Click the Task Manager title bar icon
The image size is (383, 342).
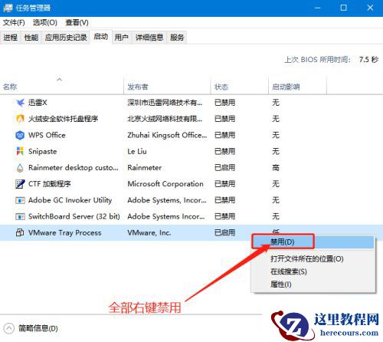(8, 8)
